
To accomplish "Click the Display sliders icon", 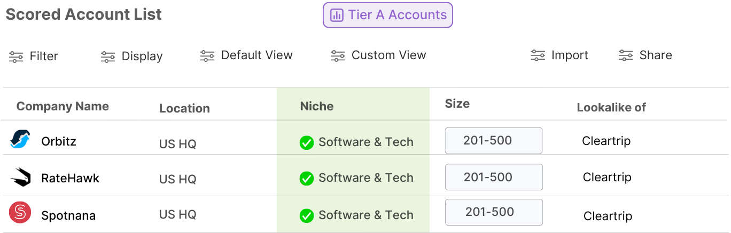I will (x=108, y=57).
